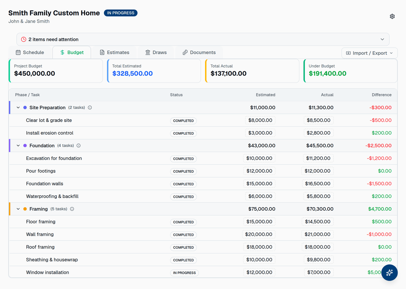
Task: Click the Pour footings task name
Action: 41,171
